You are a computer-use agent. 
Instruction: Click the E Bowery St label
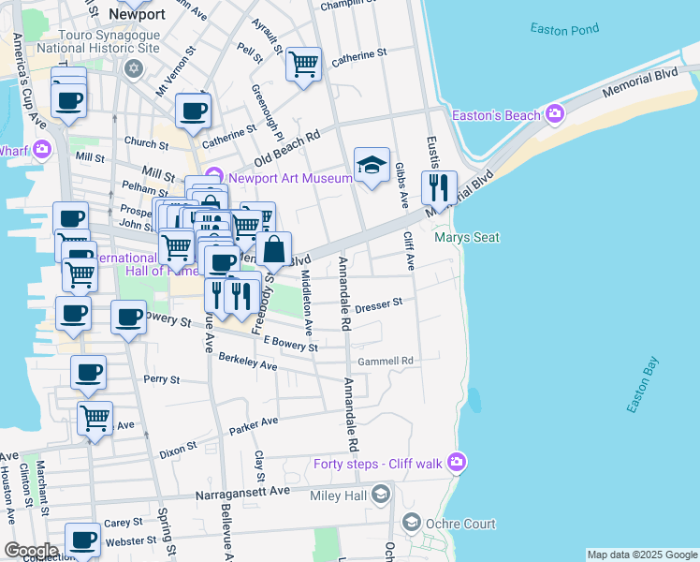click(291, 344)
